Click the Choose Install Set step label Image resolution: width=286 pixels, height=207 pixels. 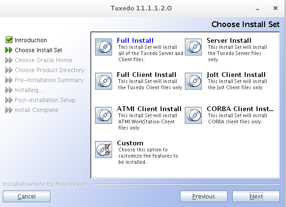pyautogui.click(x=38, y=50)
